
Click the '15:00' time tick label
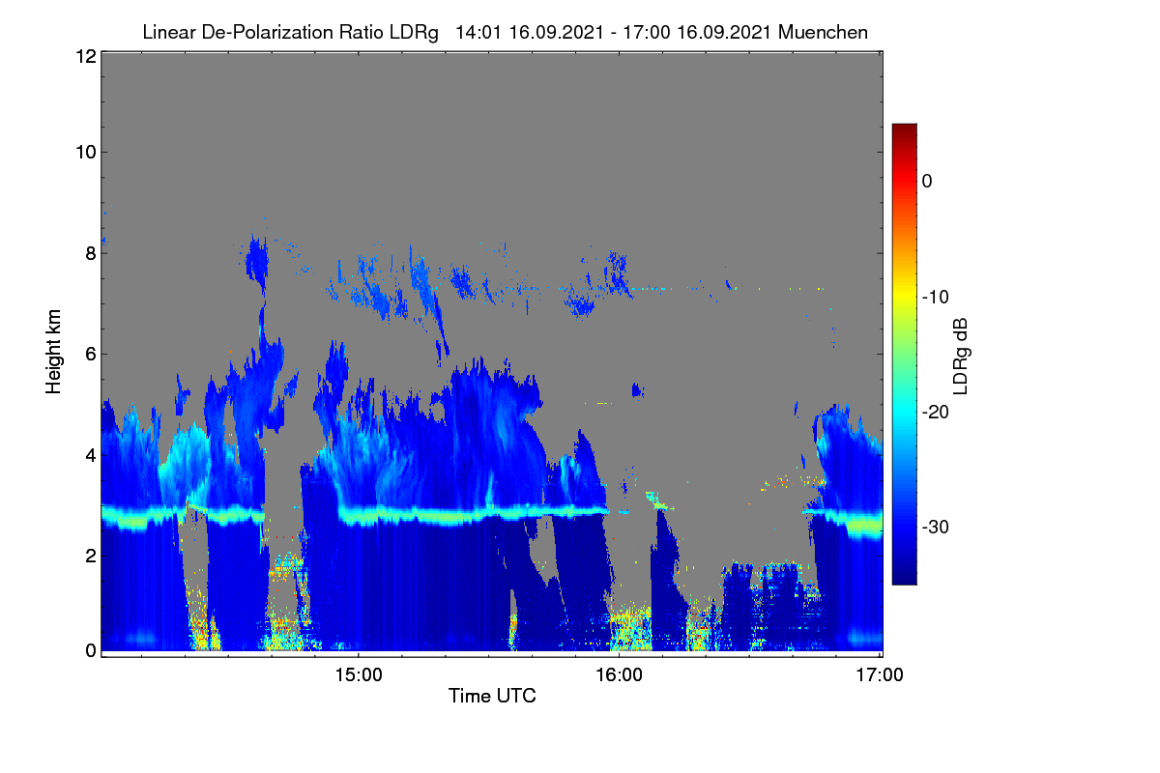[x=359, y=673]
